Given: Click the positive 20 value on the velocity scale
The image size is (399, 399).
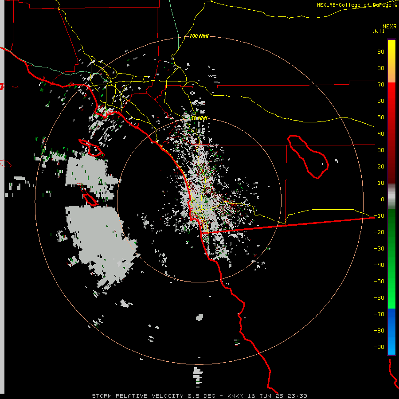Looking at the screenshot, I should (x=381, y=167).
